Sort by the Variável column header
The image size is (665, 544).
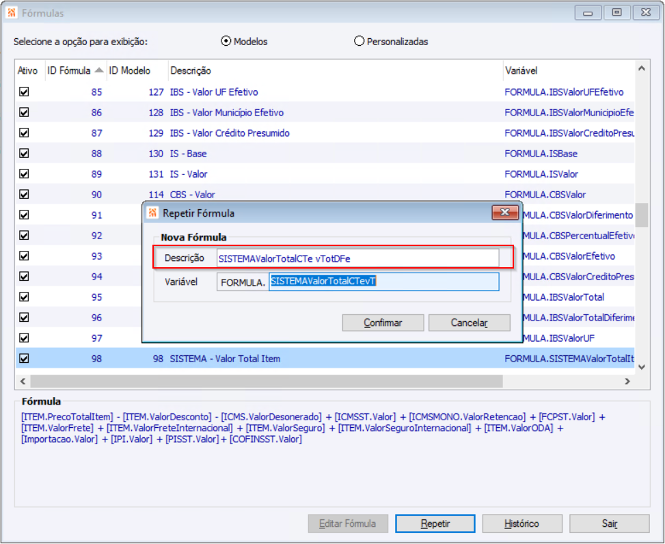tap(569, 70)
